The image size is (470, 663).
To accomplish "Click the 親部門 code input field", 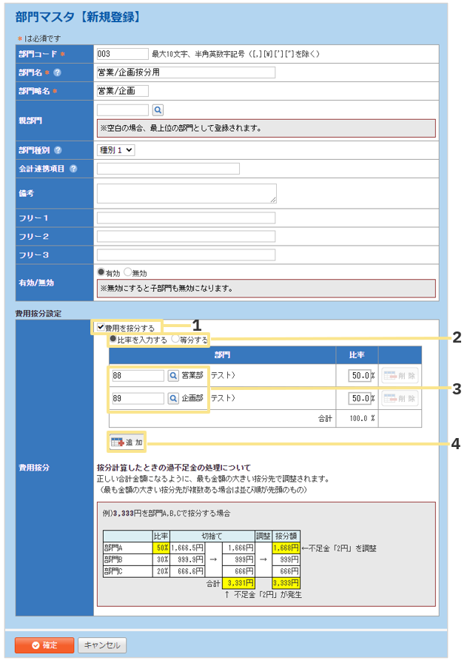I will 123,110.
